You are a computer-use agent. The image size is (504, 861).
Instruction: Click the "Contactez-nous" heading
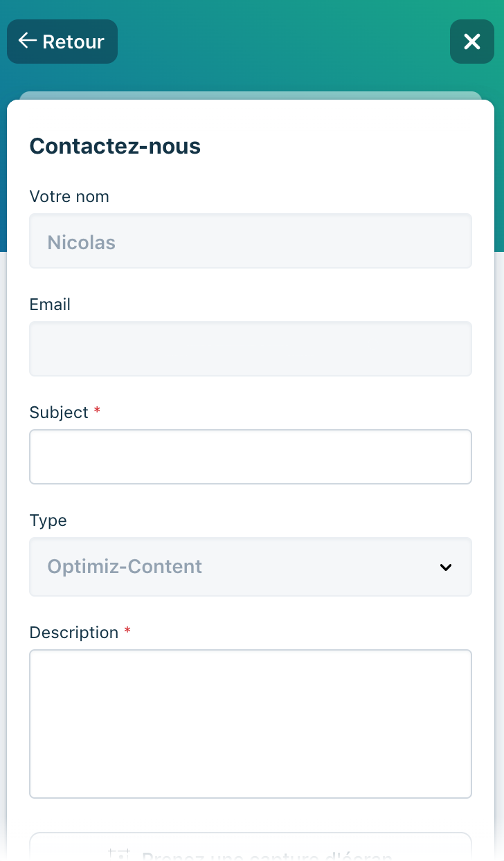(115, 146)
